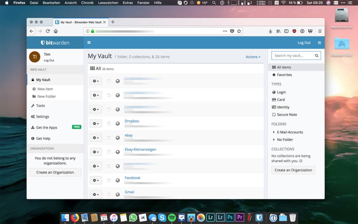
Task: Click the uBlock Origin shield extension icon
Action: [294, 31]
